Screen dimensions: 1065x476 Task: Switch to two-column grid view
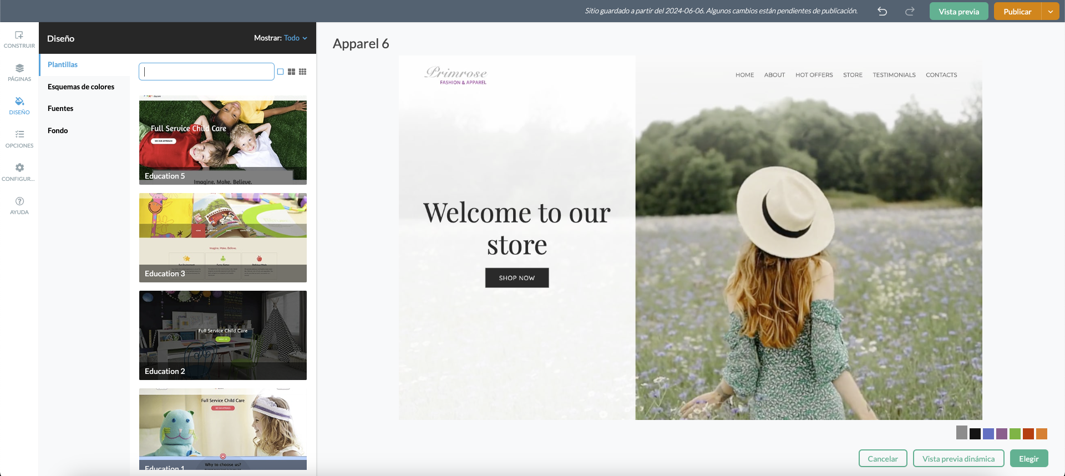(291, 72)
